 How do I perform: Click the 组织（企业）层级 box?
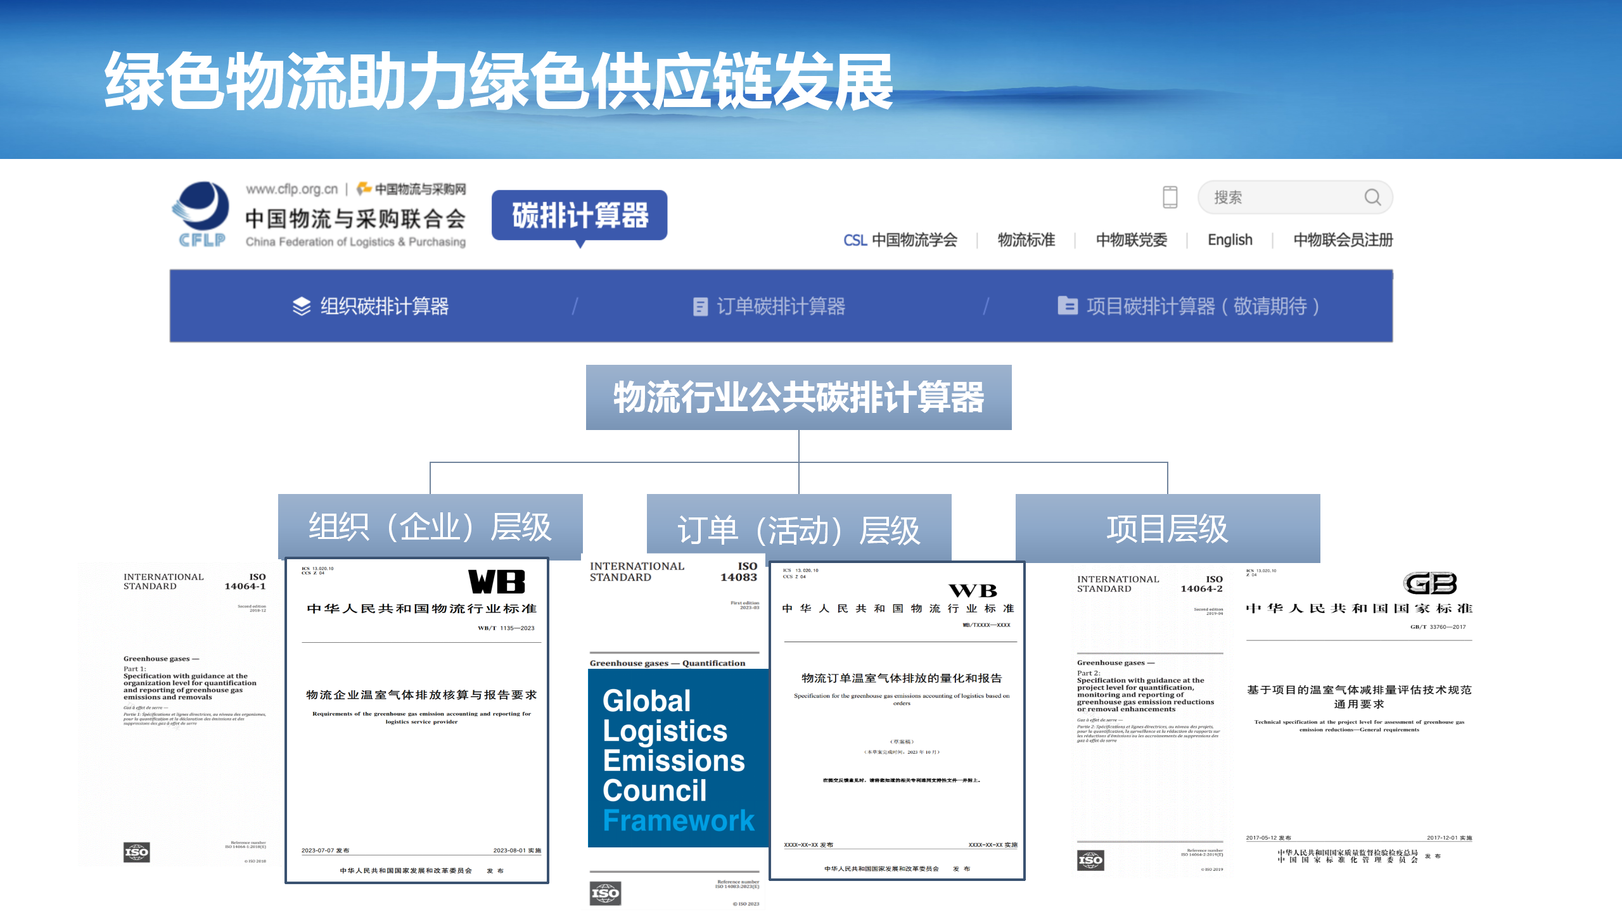point(430,527)
